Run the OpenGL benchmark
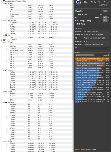This screenshot has height=152, width=111. (x=105, y=11)
